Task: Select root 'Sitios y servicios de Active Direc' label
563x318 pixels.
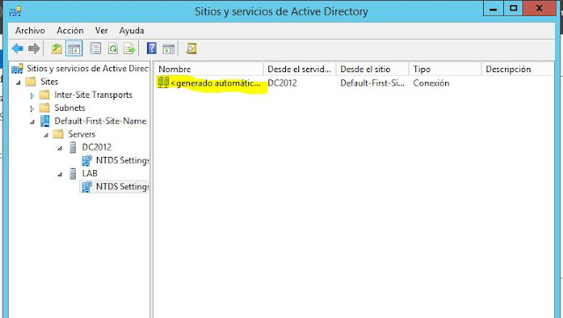Action: coord(88,69)
